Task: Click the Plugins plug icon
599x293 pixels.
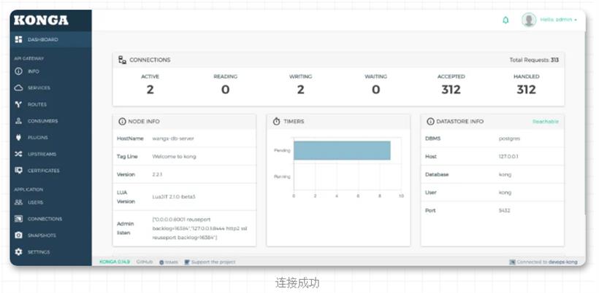Action: (18, 138)
